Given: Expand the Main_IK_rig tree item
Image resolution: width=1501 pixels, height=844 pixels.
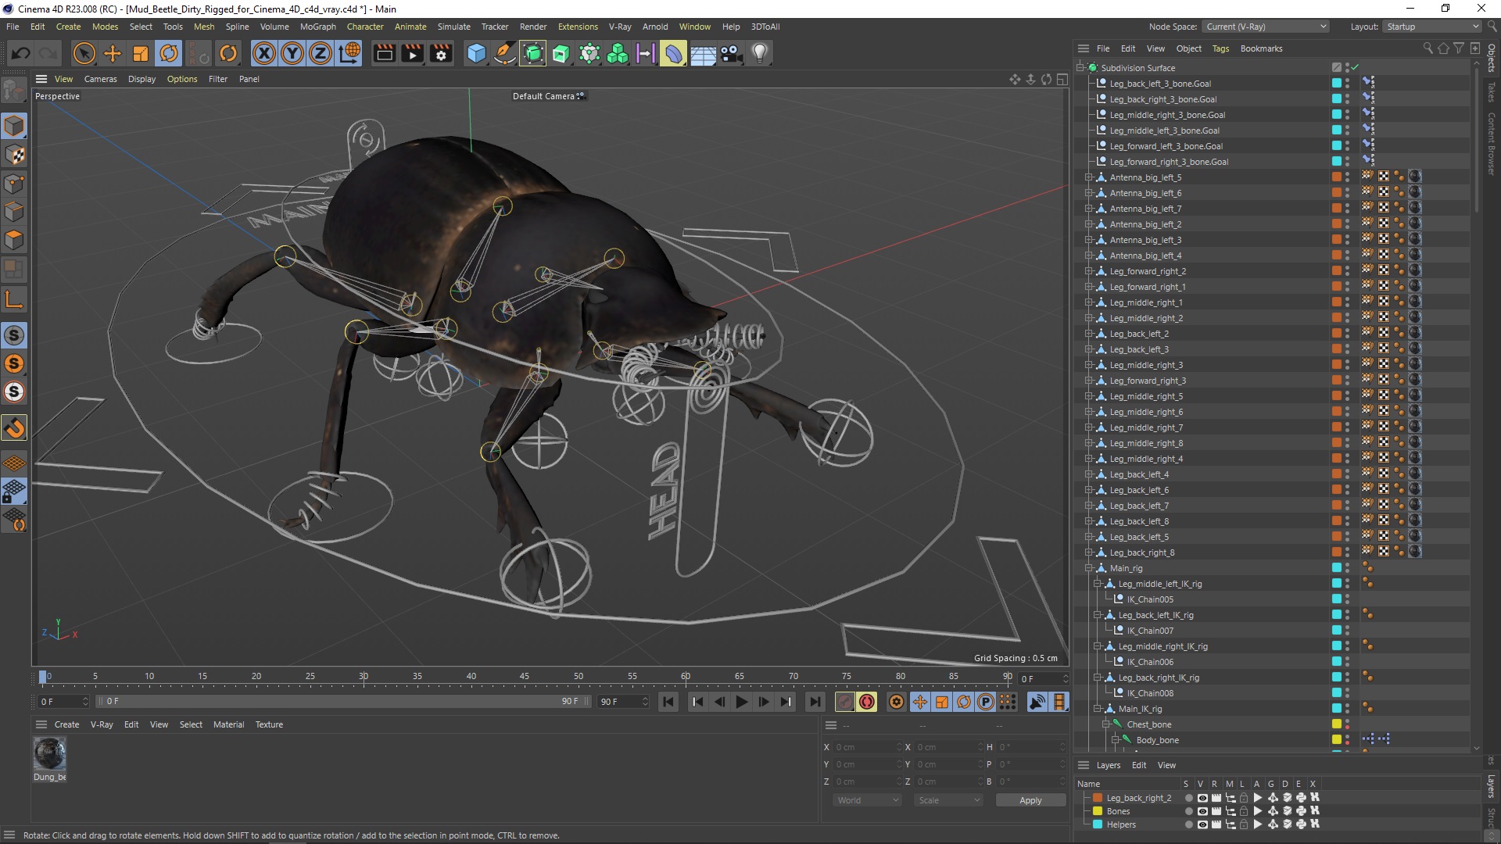Looking at the screenshot, I should 1097,708.
